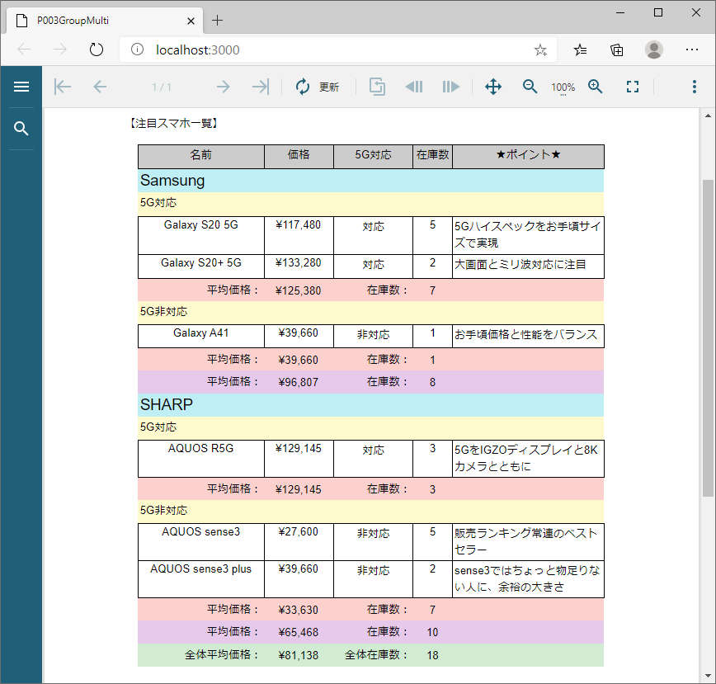Click the Galaxy A41 cell

201,336
